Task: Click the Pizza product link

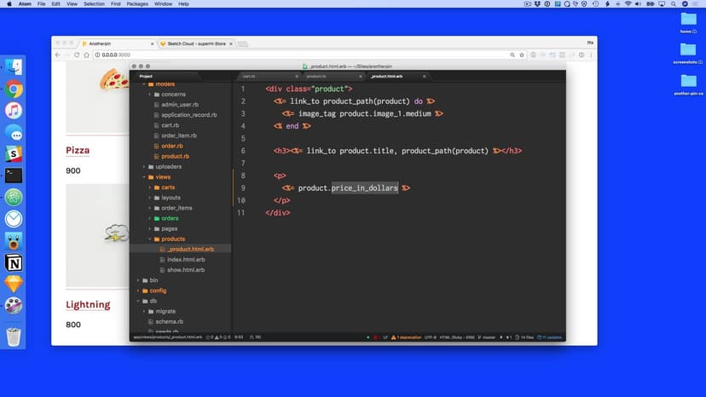Action: 78,151
